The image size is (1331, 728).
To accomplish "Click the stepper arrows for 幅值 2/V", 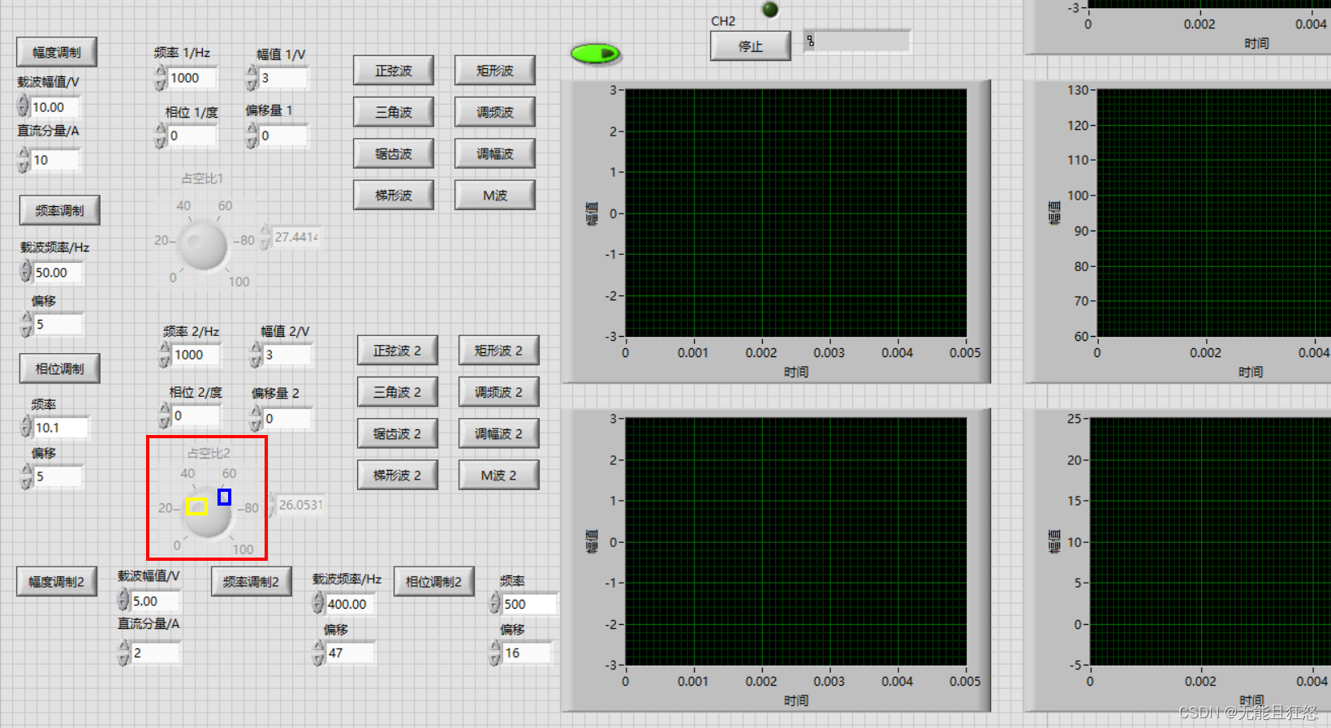I will pyautogui.click(x=256, y=355).
